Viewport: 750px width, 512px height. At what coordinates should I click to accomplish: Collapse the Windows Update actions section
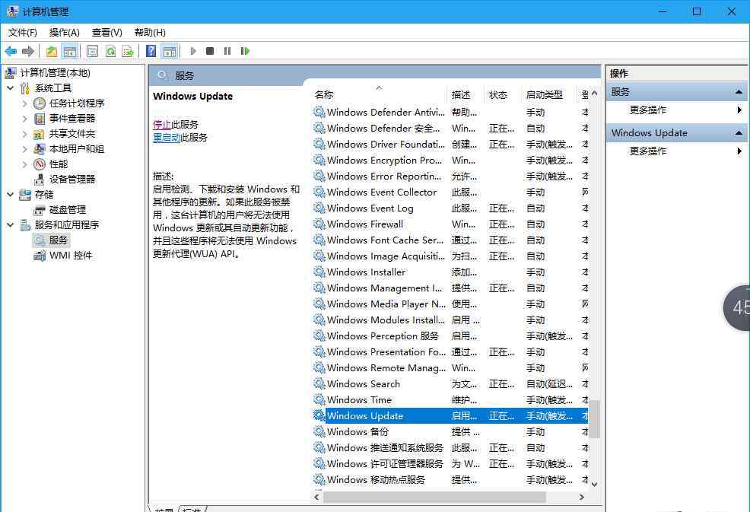[x=739, y=133]
